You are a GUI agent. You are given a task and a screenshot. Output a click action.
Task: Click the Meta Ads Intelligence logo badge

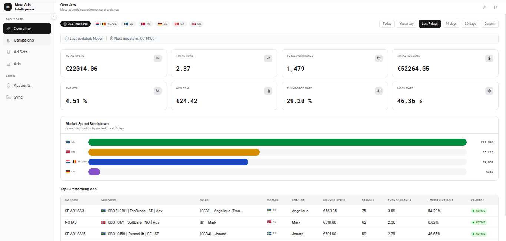pyautogui.click(x=8, y=7)
